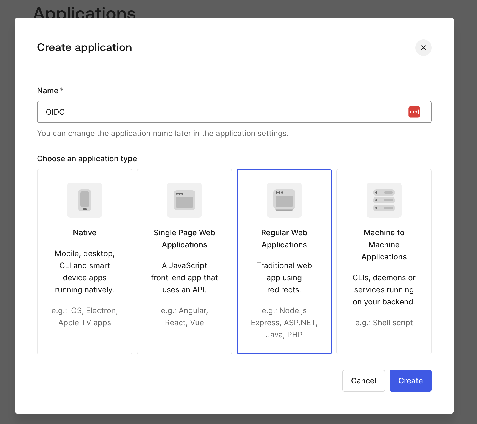Click the Machine to Machine server icon
This screenshot has width=477, height=424.
coord(384,200)
